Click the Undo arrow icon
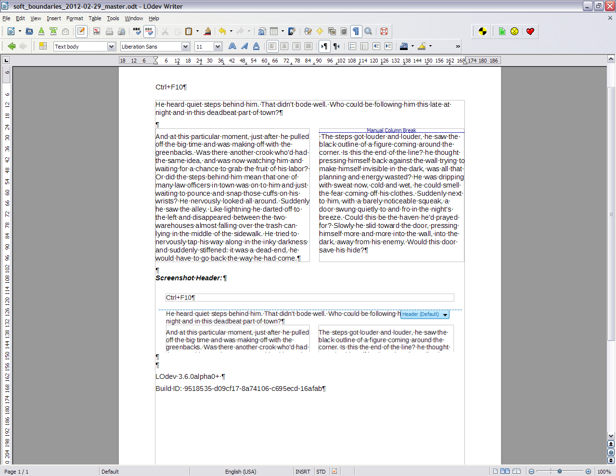The width and height of the screenshot is (616, 476). [x=222, y=31]
